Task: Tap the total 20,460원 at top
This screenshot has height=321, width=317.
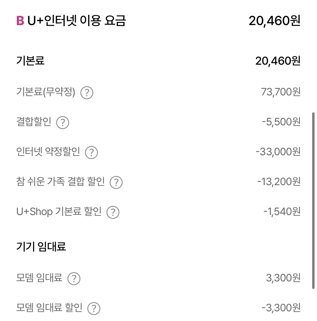Action: coord(275,21)
